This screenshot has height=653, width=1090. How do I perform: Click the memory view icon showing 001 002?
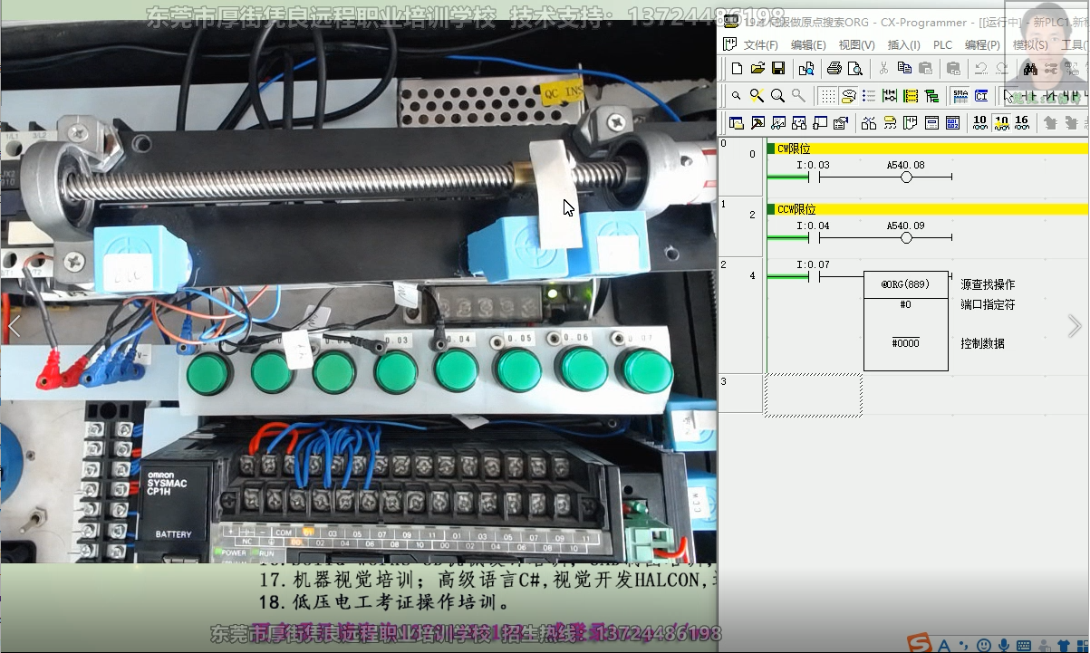(952, 123)
